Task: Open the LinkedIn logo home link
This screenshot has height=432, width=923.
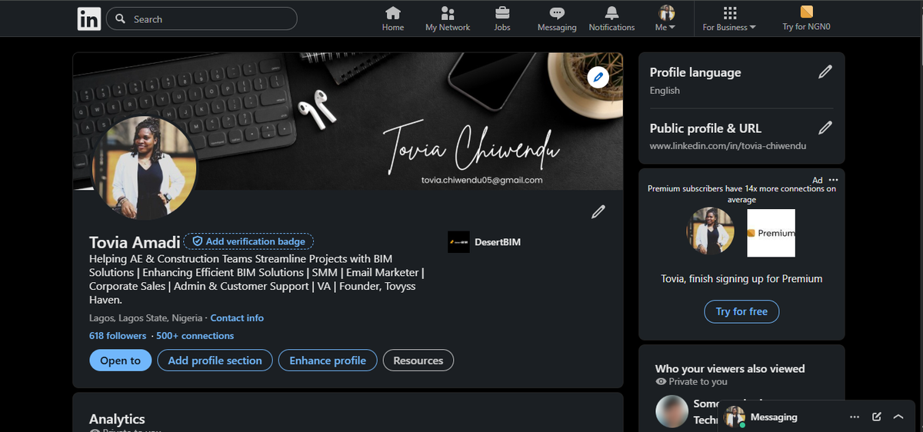Action: click(89, 18)
